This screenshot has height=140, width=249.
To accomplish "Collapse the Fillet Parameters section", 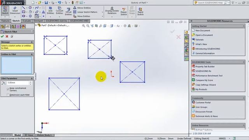I will [32, 79].
